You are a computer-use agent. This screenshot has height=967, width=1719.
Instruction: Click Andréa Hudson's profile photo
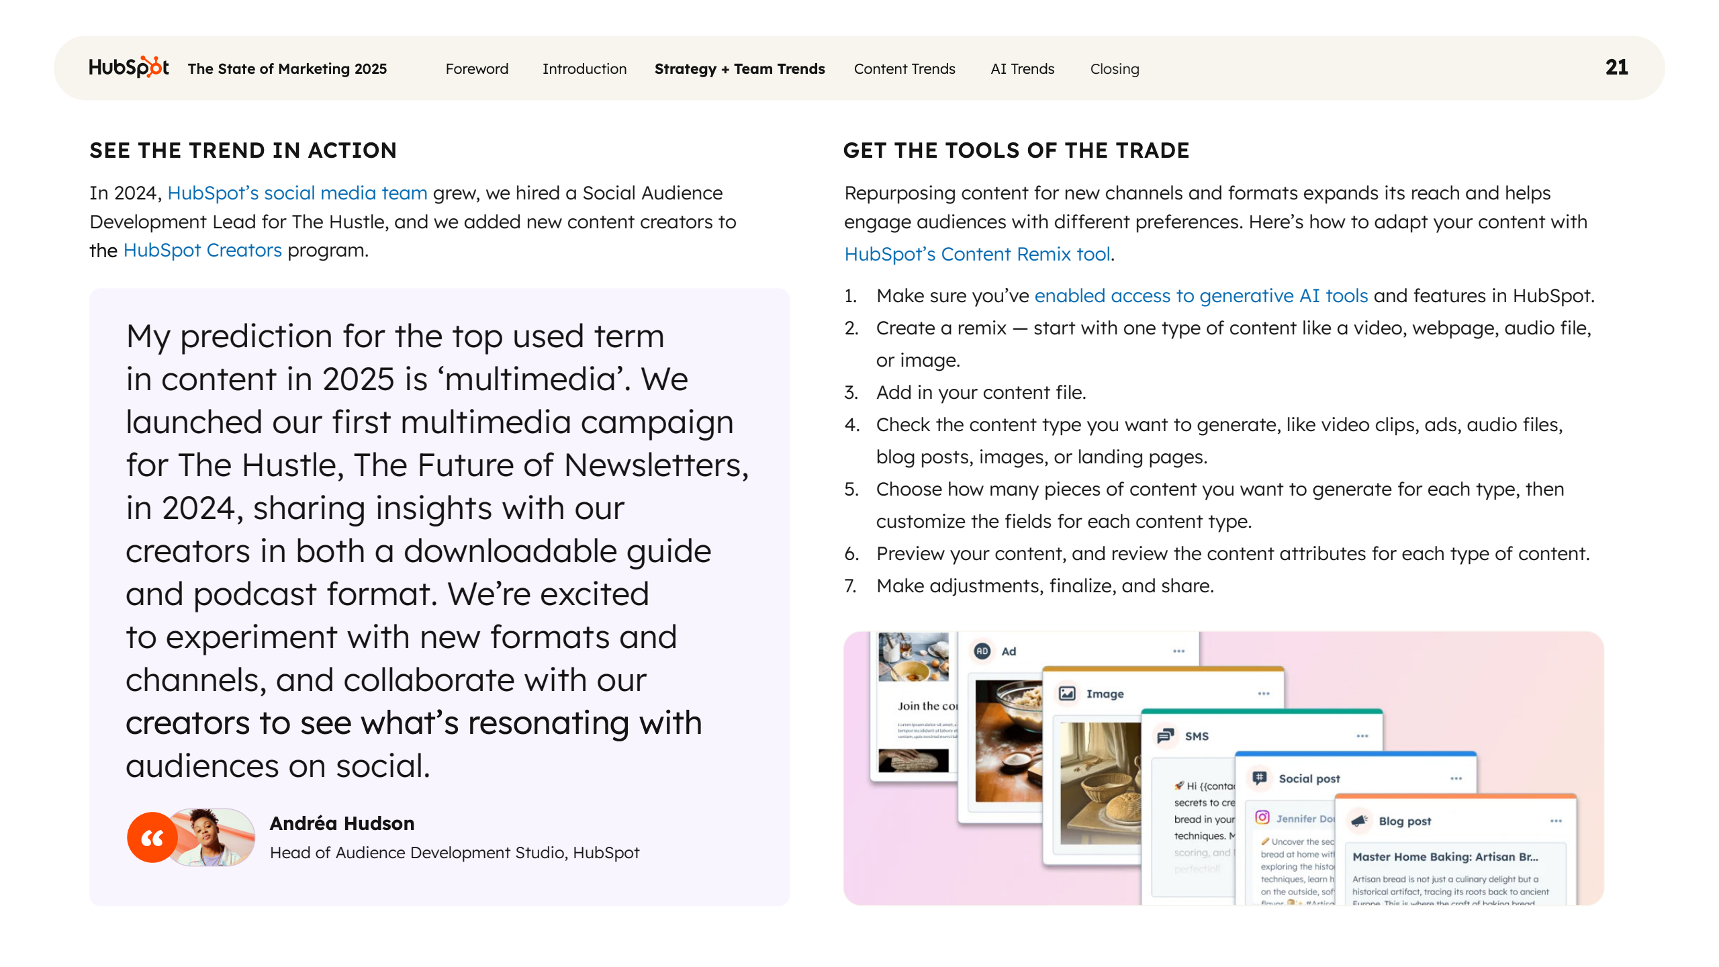click(215, 837)
